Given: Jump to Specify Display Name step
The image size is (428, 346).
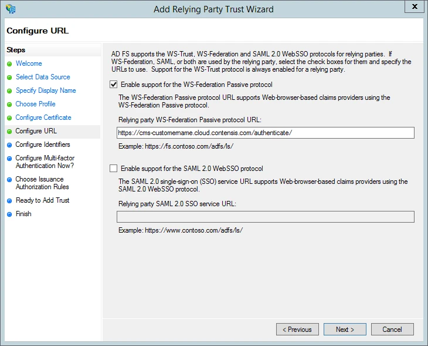Looking at the screenshot, I should click(x=46, y=90).
